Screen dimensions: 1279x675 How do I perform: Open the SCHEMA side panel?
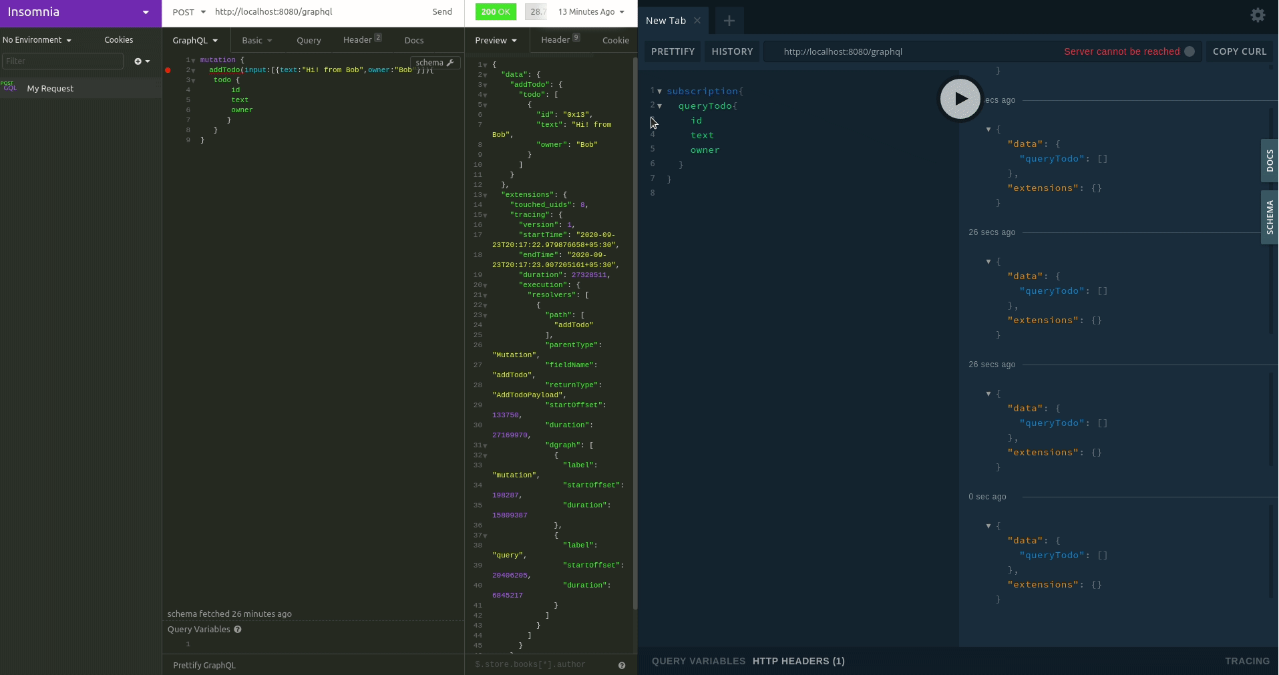tap(1270, 217)
